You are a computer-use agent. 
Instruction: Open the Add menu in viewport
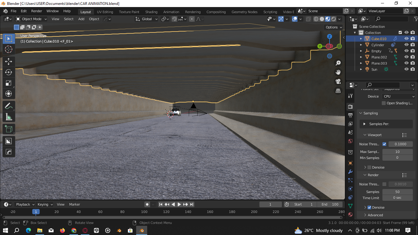coord(81,19)
